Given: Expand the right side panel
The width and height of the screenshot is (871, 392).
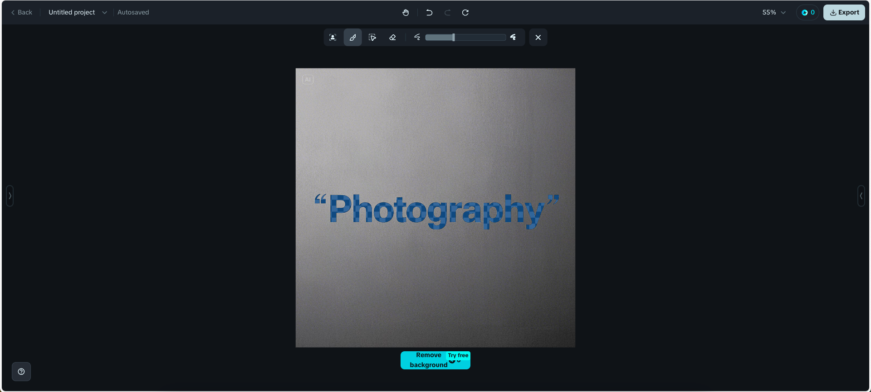Looking at the screenshot, I should pos(861,196).
